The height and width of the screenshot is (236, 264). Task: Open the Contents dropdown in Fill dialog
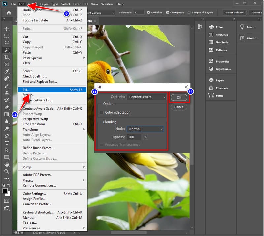coord(147,97)
